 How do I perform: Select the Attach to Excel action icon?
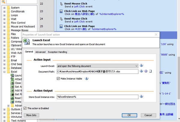click(12, 79)
